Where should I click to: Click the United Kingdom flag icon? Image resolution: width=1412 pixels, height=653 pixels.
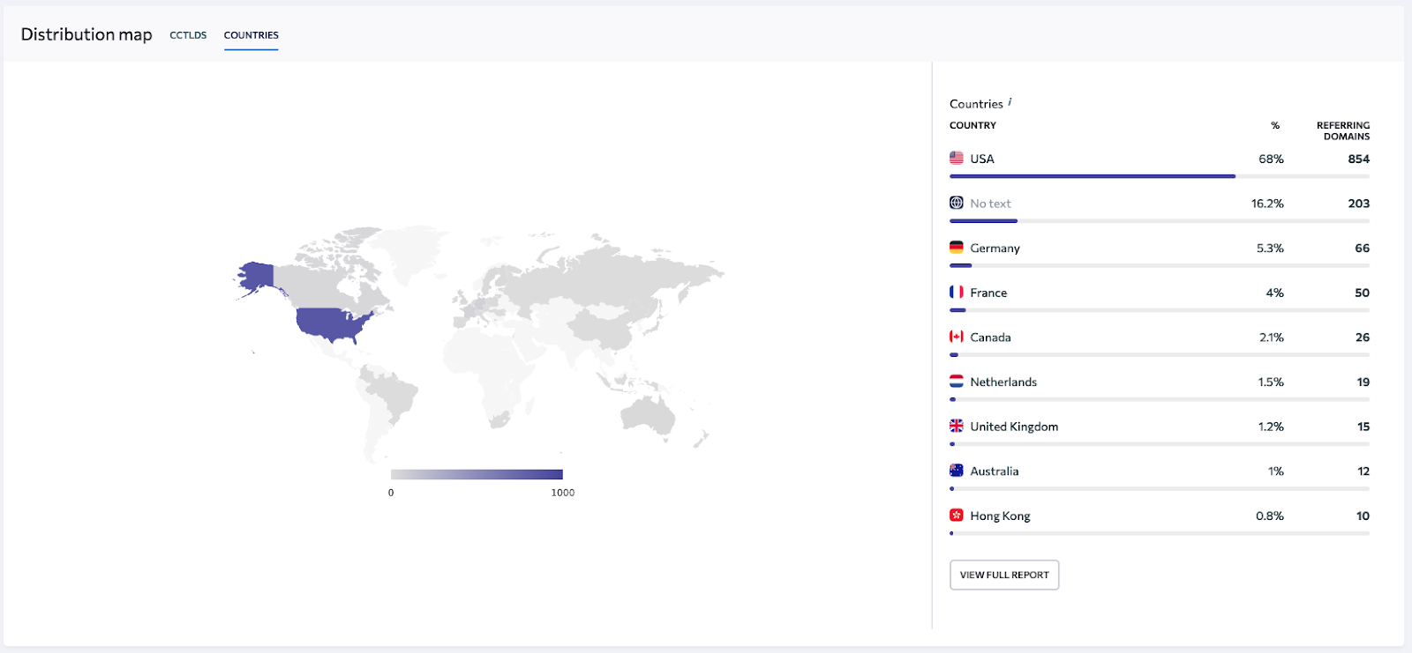[956, 426]
